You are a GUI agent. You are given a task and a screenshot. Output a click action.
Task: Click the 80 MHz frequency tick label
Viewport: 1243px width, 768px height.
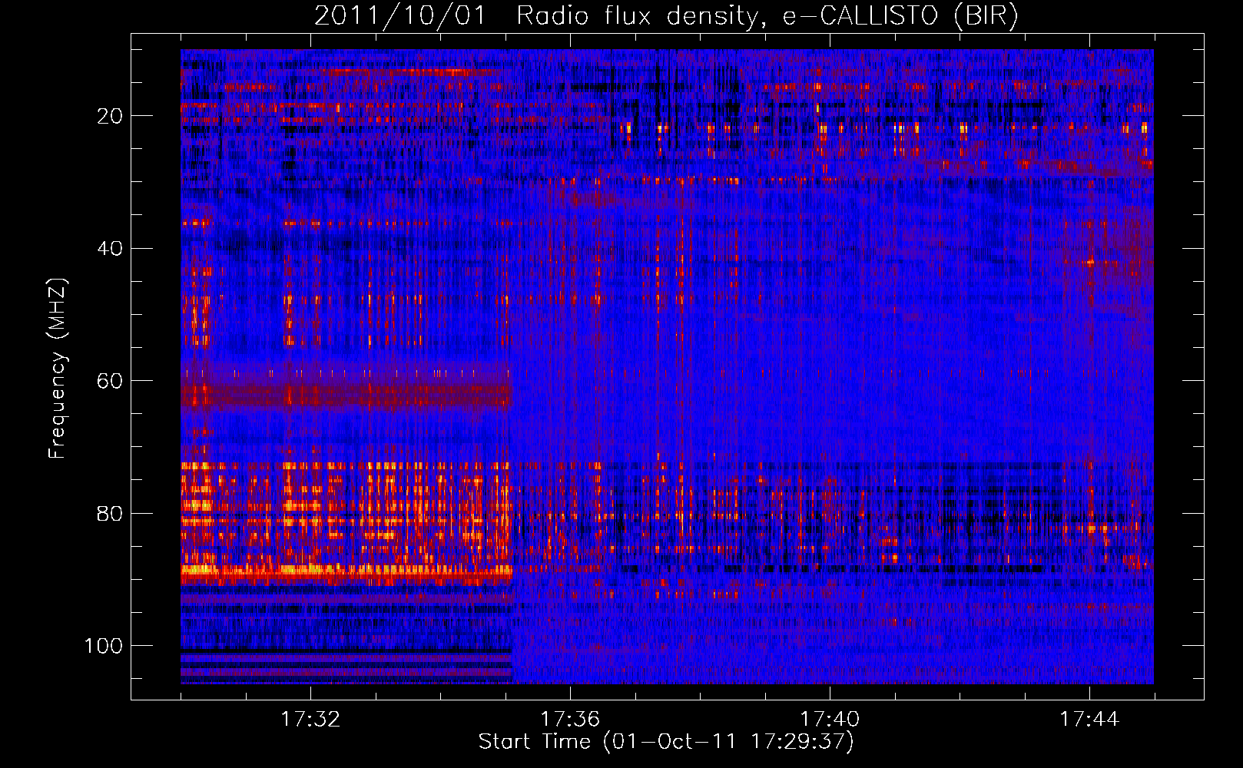pyautogui.click(x=111, y=513)
